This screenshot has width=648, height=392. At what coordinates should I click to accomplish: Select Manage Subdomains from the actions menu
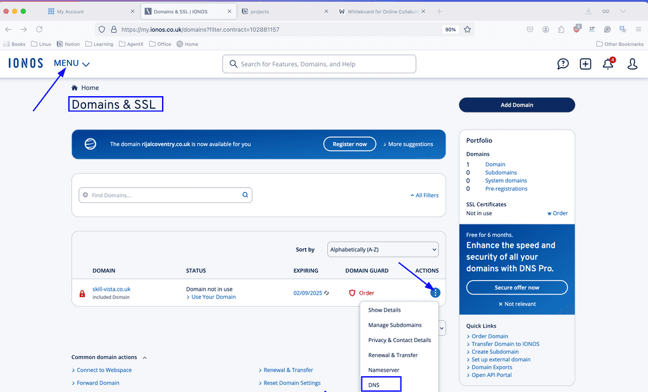[395, 325]
